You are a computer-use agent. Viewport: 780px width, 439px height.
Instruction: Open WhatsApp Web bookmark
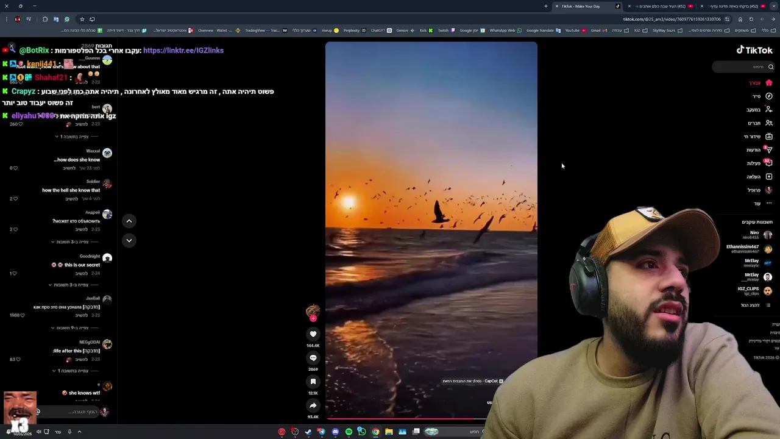[506, 30]
